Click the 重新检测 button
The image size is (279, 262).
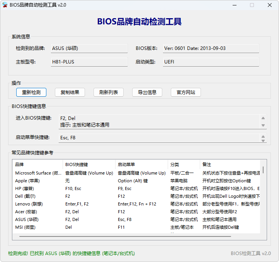31,92
